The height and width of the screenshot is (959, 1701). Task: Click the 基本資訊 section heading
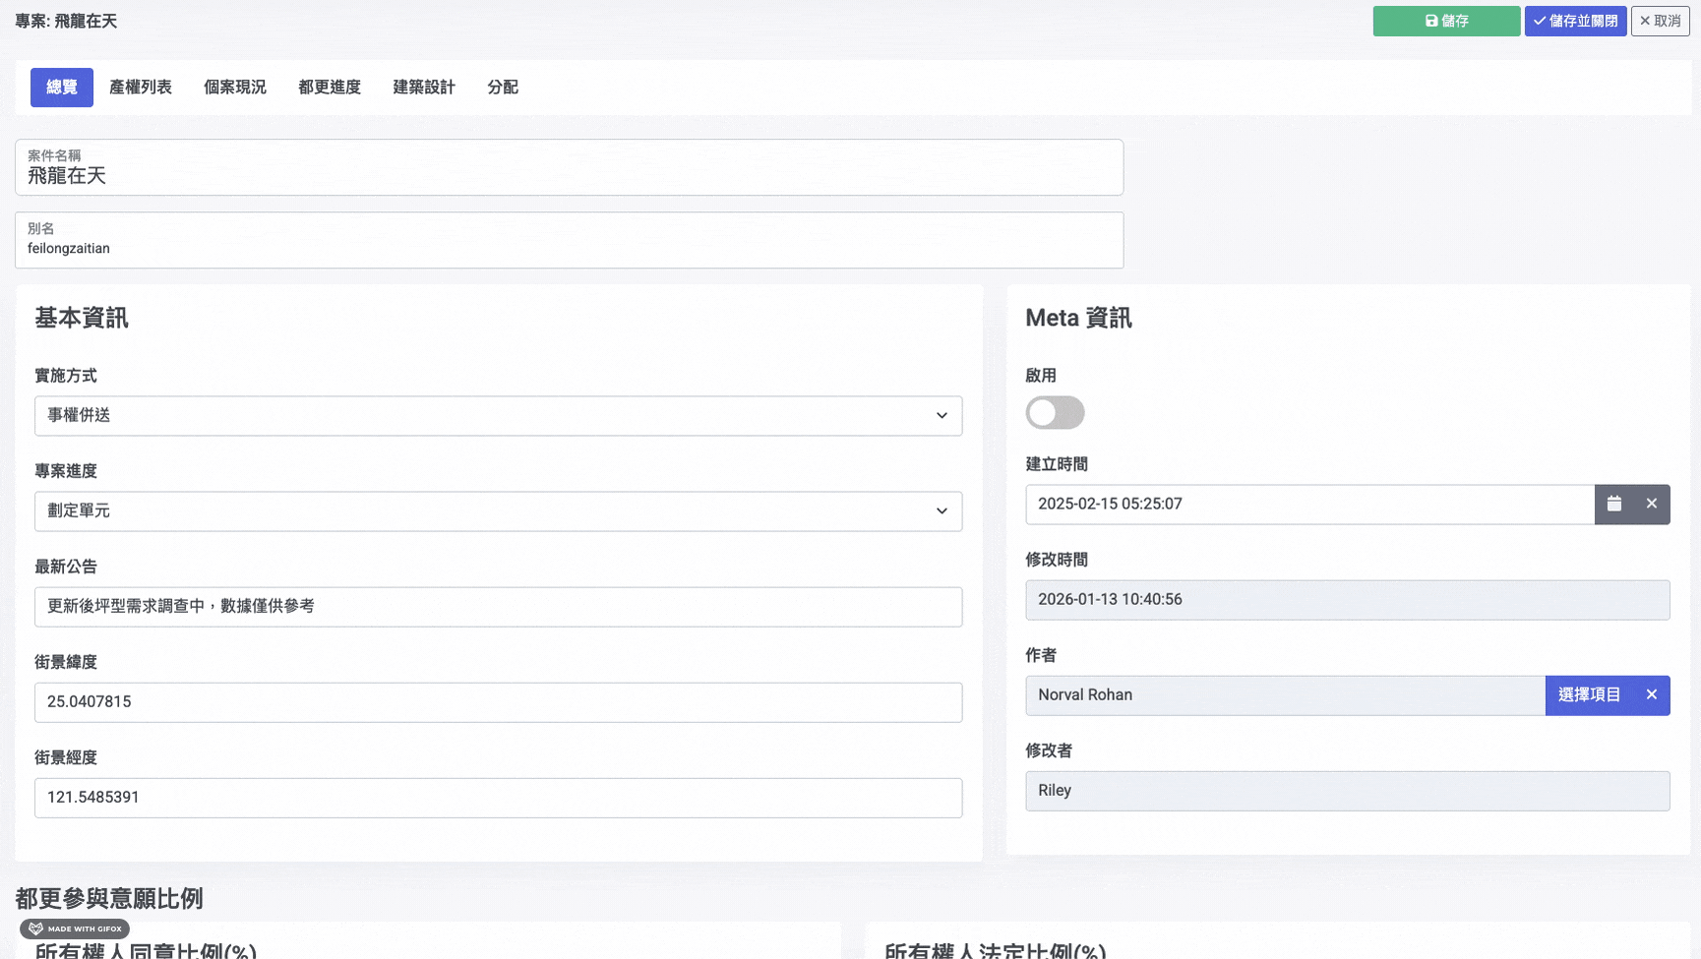point(82,318)
